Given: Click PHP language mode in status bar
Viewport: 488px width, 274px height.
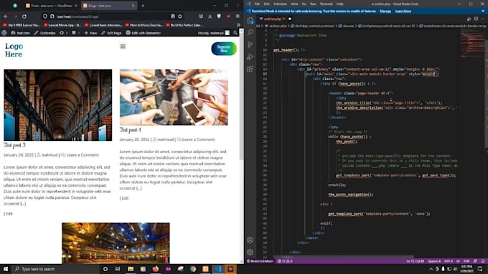Looking at the screenshot, I should pyautogui.click(x=466, y=261).
